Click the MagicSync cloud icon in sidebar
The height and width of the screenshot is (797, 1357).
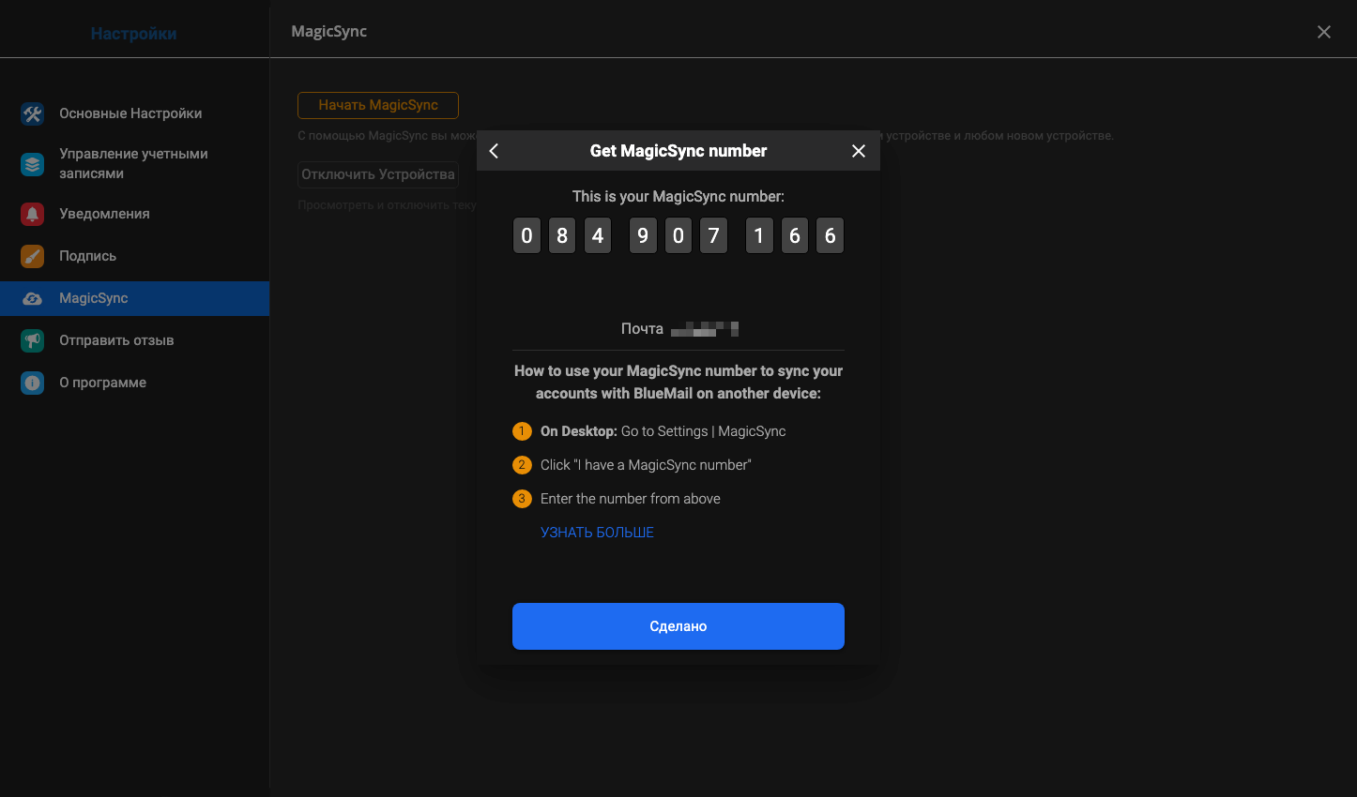[33, 298]
